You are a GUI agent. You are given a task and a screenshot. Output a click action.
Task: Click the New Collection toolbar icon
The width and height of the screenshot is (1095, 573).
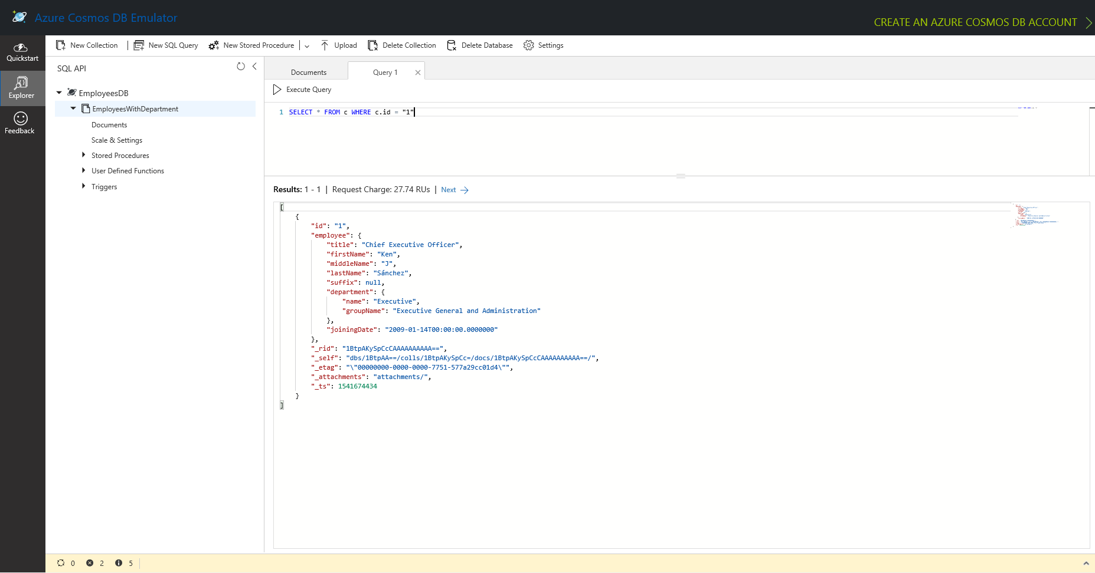click(x=60, y=45)
